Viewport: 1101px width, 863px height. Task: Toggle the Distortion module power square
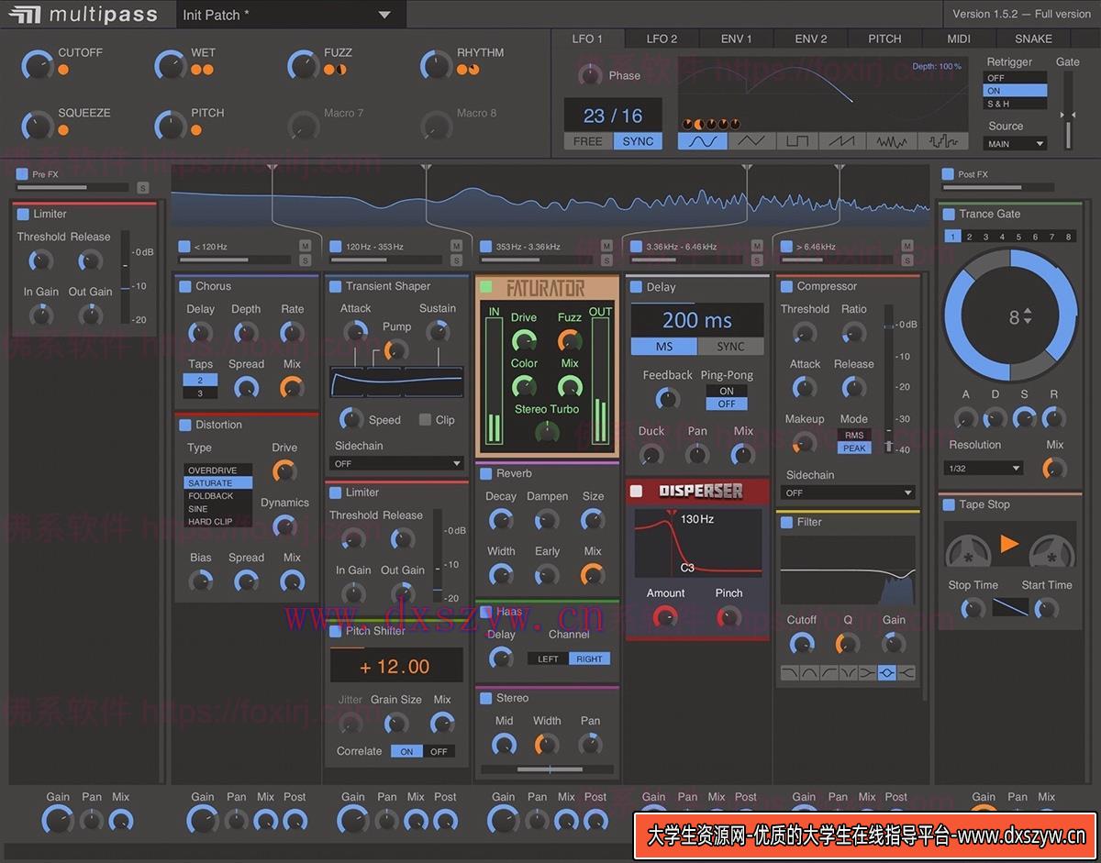[185, 425]
